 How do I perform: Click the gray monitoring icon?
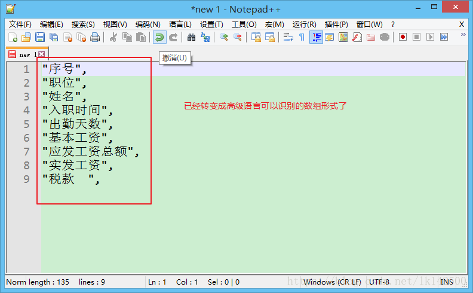[x=385, y=37]
